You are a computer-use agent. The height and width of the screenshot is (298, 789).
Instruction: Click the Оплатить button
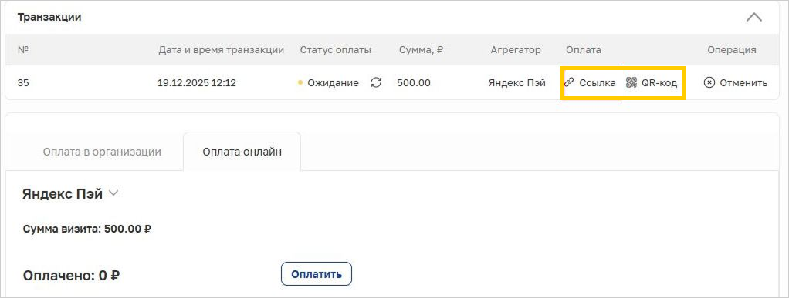(316, 274)
